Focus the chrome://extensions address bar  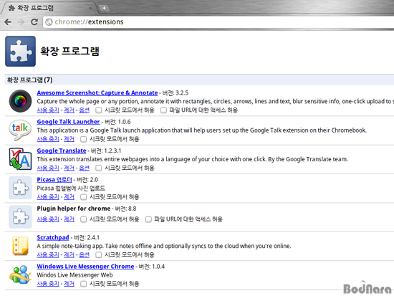218,22
